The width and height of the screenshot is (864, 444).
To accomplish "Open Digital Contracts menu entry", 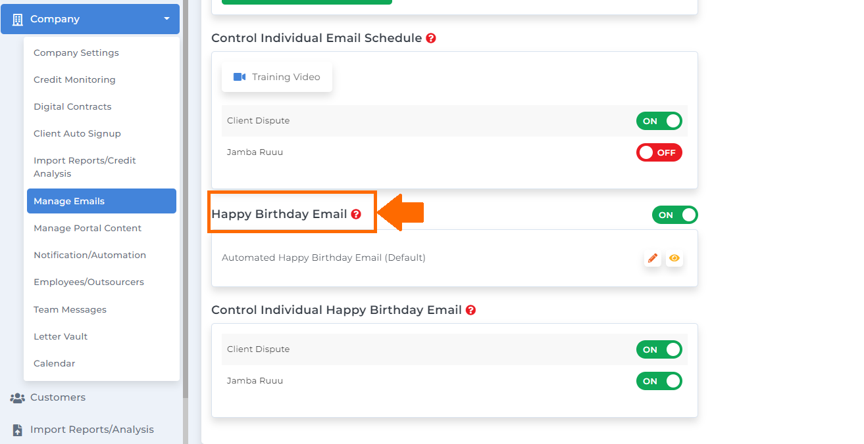I will pyautogui.click(x=72, y=106).
